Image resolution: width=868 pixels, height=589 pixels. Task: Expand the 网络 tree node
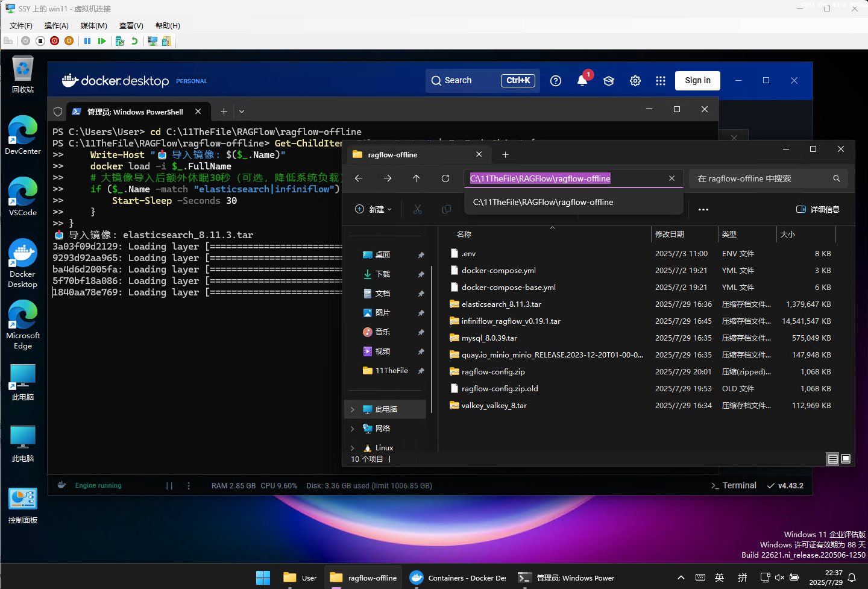pos(353,429)
